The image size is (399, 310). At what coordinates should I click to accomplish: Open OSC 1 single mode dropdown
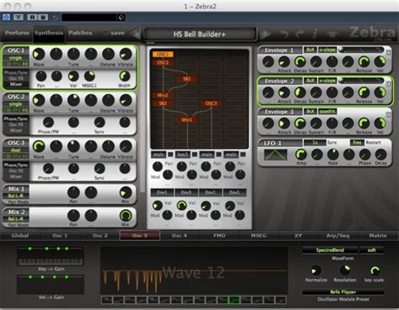(16, 58)
